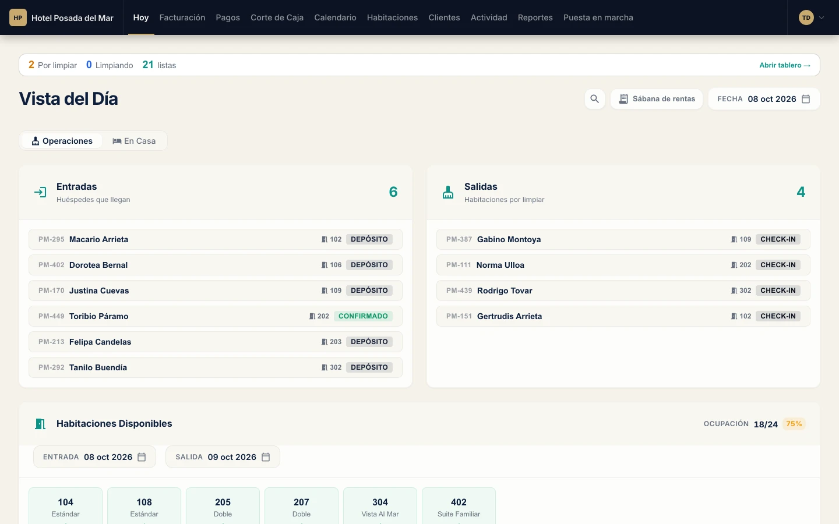Open Norma Ulloa departure row
Image resolution: width=839 pixels, height=524 pixels.
(x=623, y=265)
